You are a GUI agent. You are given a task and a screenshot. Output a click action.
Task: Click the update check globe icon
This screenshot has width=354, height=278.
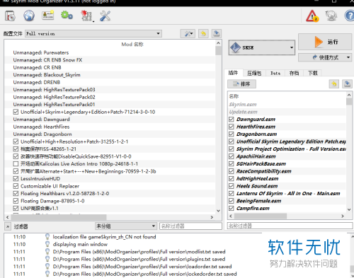coord(331,16)
